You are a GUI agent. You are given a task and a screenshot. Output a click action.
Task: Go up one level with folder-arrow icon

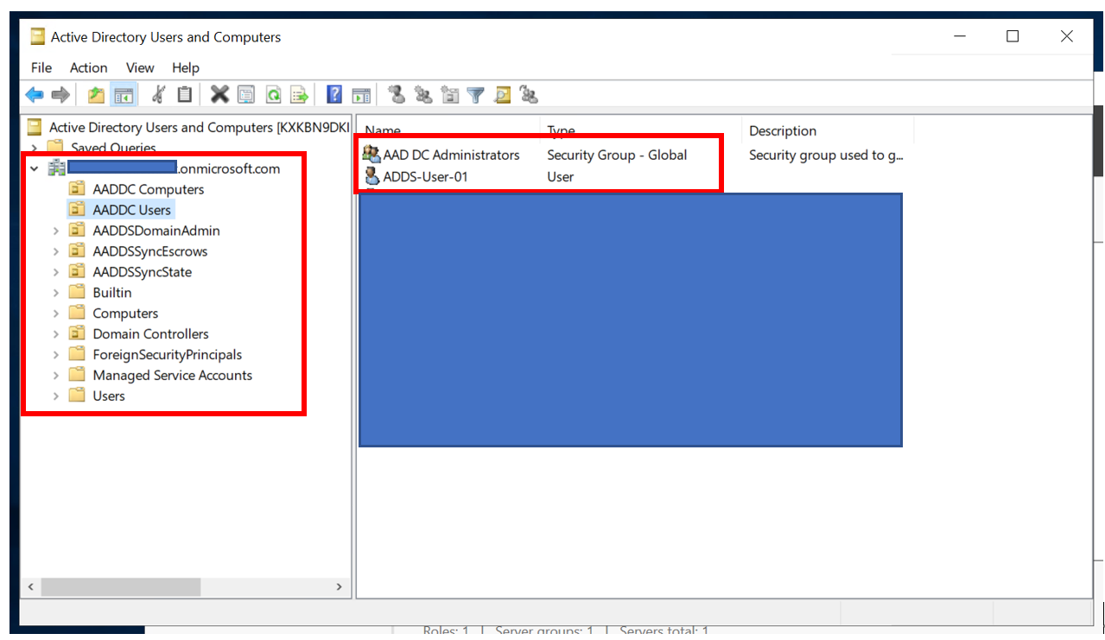tap(97, 95)
